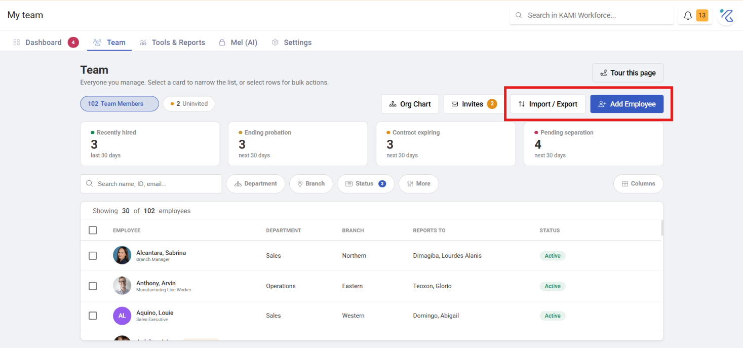Click the orange 13 notification count badge
The height and width of the screenshot is (348, 743).
coord(702,16)
